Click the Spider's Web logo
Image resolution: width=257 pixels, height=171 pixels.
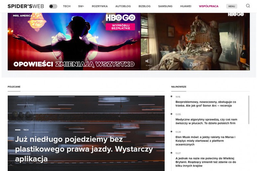[x=26, y=6]
